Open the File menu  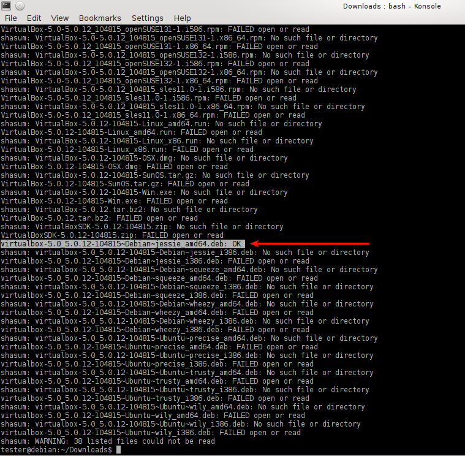click(x=11, y=18)
